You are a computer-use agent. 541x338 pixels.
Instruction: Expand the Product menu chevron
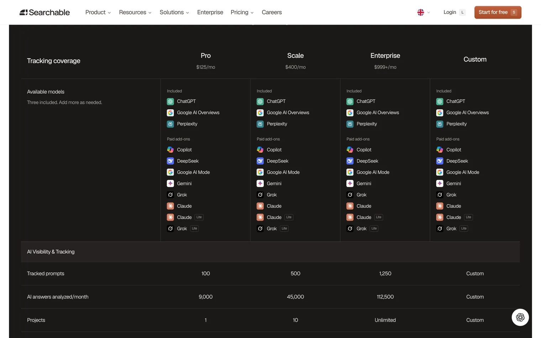click(x=109, y=13)
